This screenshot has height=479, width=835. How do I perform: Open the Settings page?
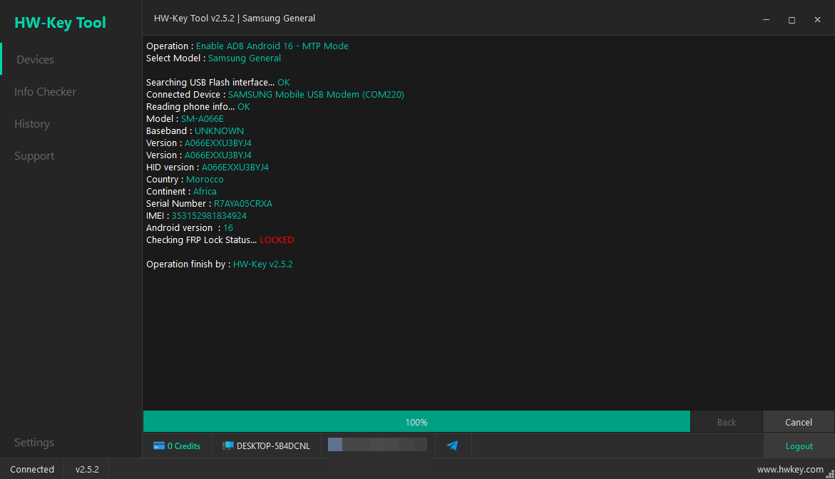click(34, 442)
